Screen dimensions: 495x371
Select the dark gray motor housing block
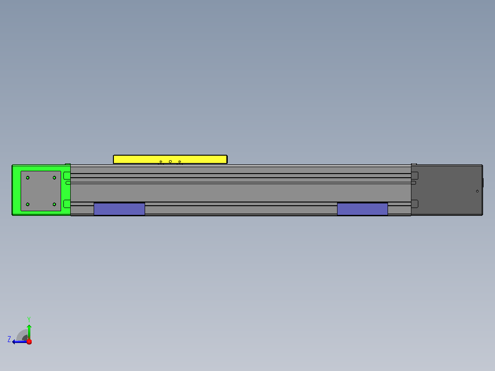coord(447,190)
